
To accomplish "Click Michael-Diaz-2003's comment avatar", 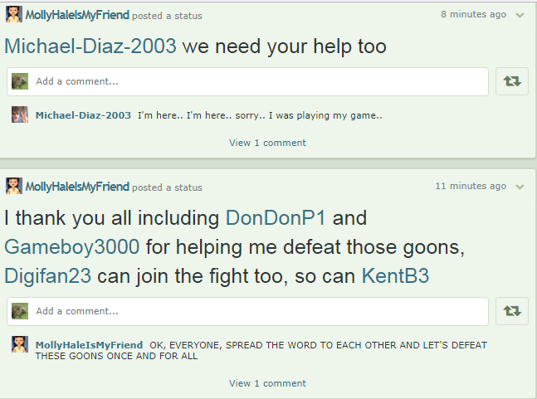I will [20, 114].
